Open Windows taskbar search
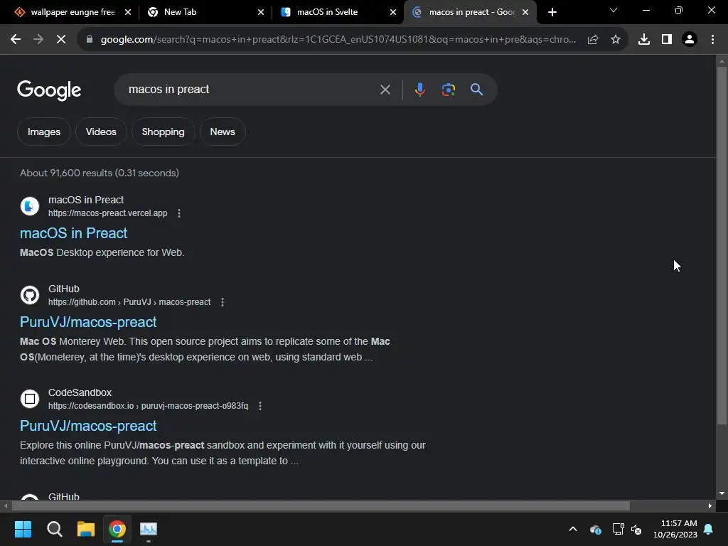Screen dimensions: 728x546 pyautogui.click(x=54, y=529)
